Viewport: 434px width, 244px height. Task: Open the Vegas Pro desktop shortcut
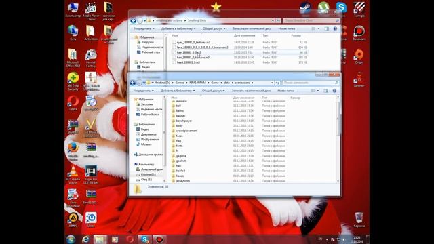[x=91, y=175]
